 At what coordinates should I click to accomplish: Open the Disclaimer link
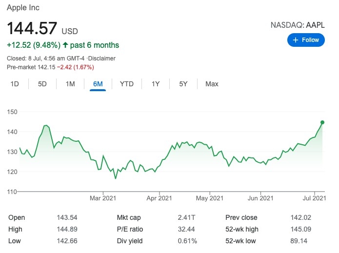(102, 58)
